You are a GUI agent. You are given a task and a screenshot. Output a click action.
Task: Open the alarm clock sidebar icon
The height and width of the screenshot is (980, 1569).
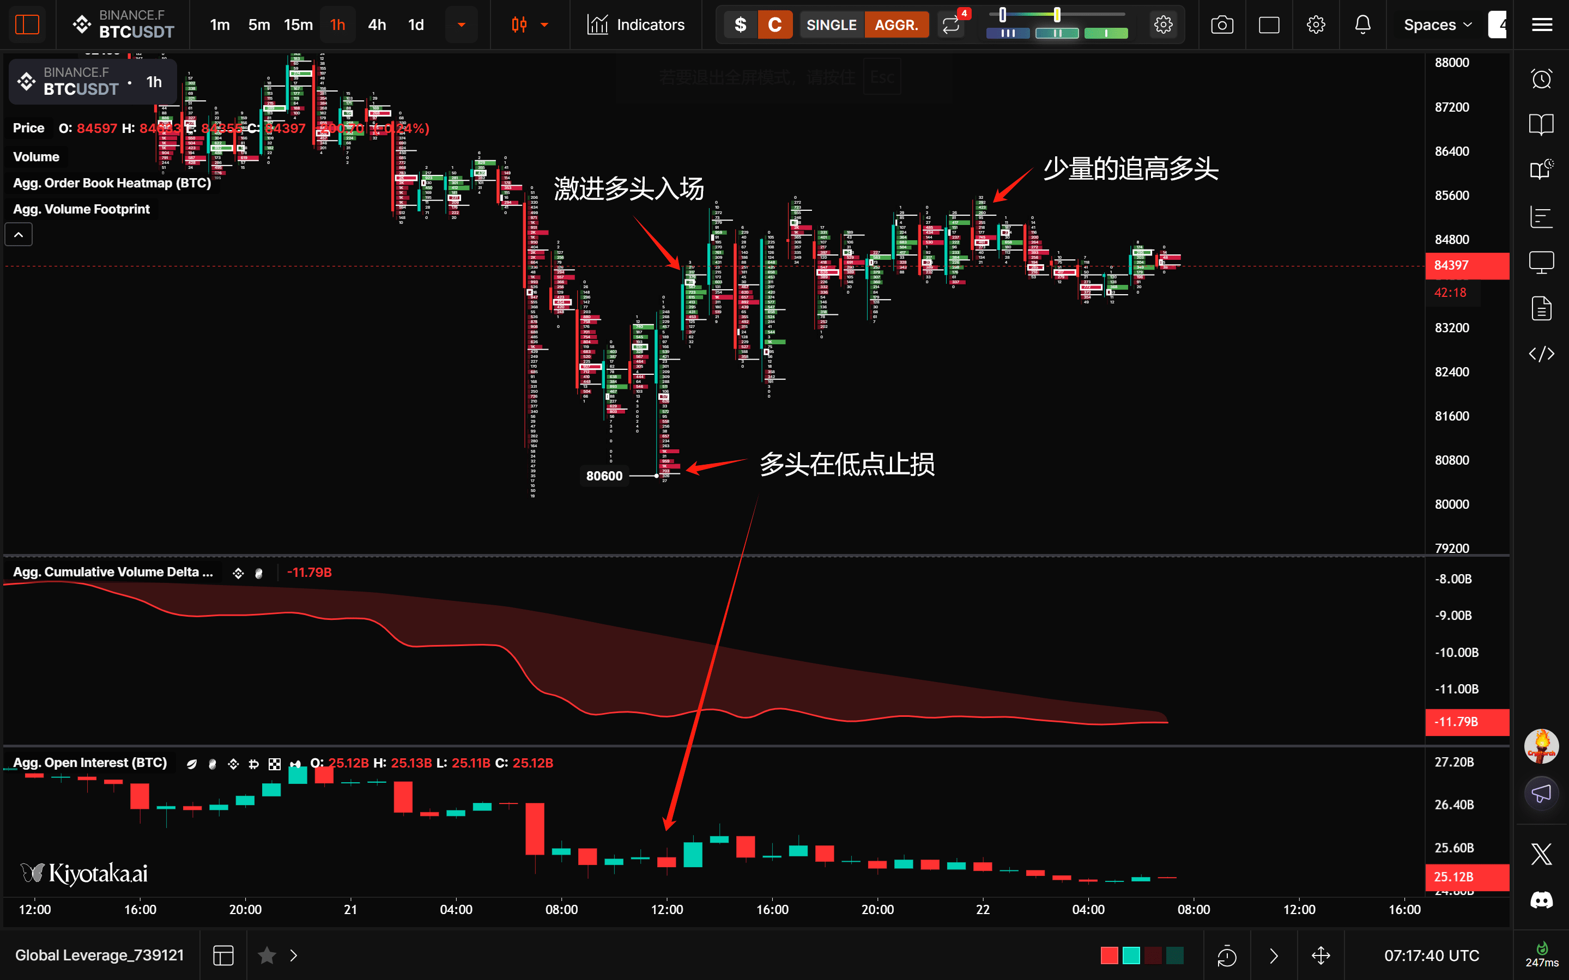coord(1541,79)
